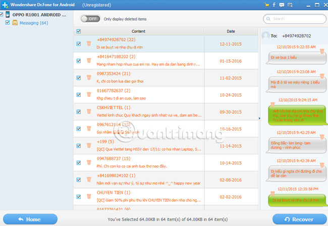Open the feedback chat bubble icon
The width and height of the screenshot is (328, 226).
tap(282, 5)
